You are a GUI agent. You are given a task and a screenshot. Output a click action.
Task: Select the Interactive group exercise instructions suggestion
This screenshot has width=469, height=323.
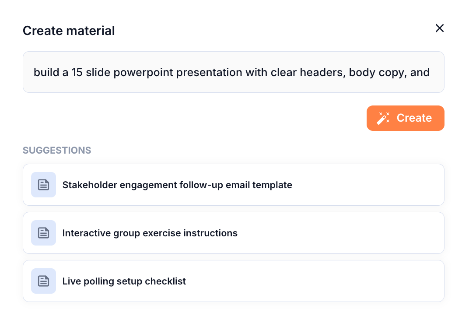click(234, 233)
